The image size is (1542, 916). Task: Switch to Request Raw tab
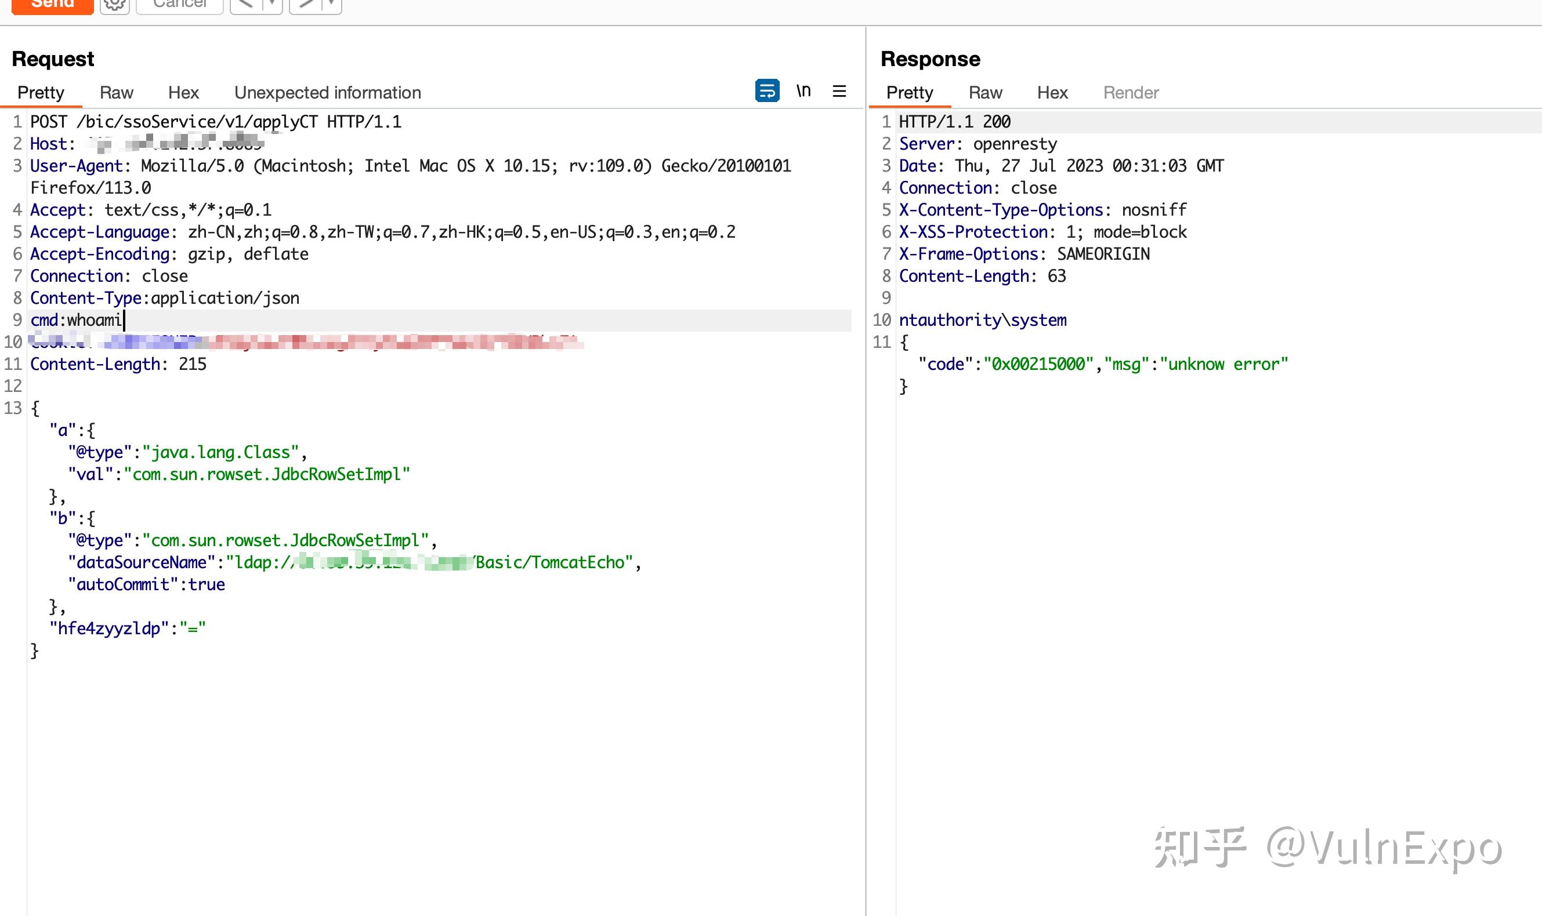[116, 93]
